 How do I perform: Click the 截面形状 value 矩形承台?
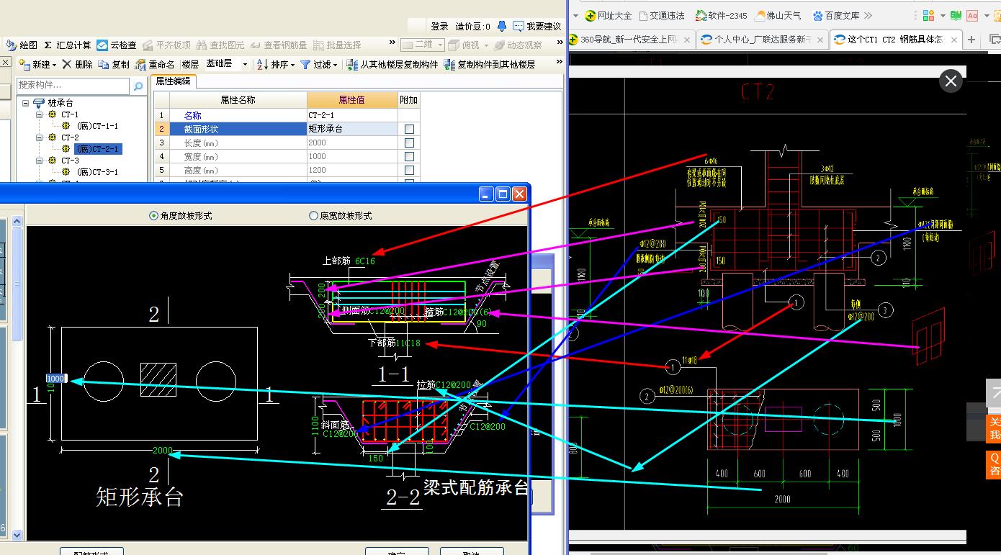tap(352, 129)
